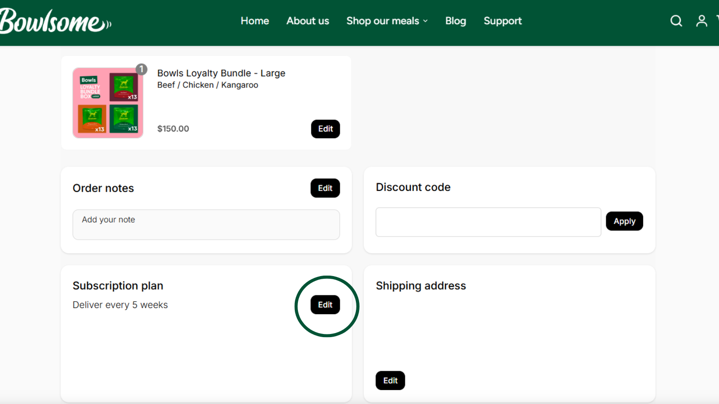Screen dimensions: 719x404
Task: Click the Add your note field
Action: 206,224
